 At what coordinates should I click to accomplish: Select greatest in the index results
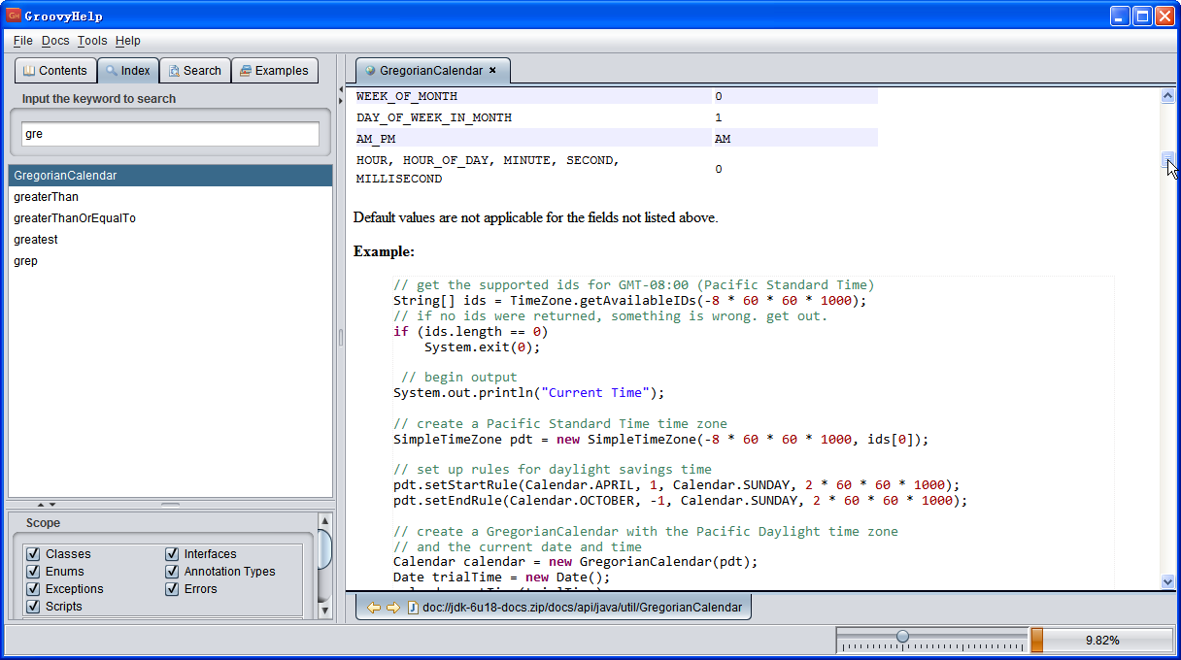tap(170, 240)
